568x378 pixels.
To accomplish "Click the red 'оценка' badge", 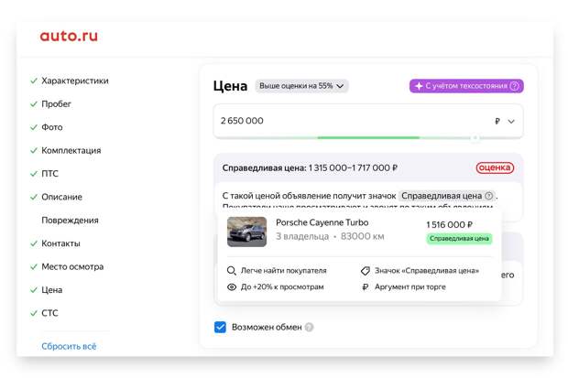I will point(495,167).
